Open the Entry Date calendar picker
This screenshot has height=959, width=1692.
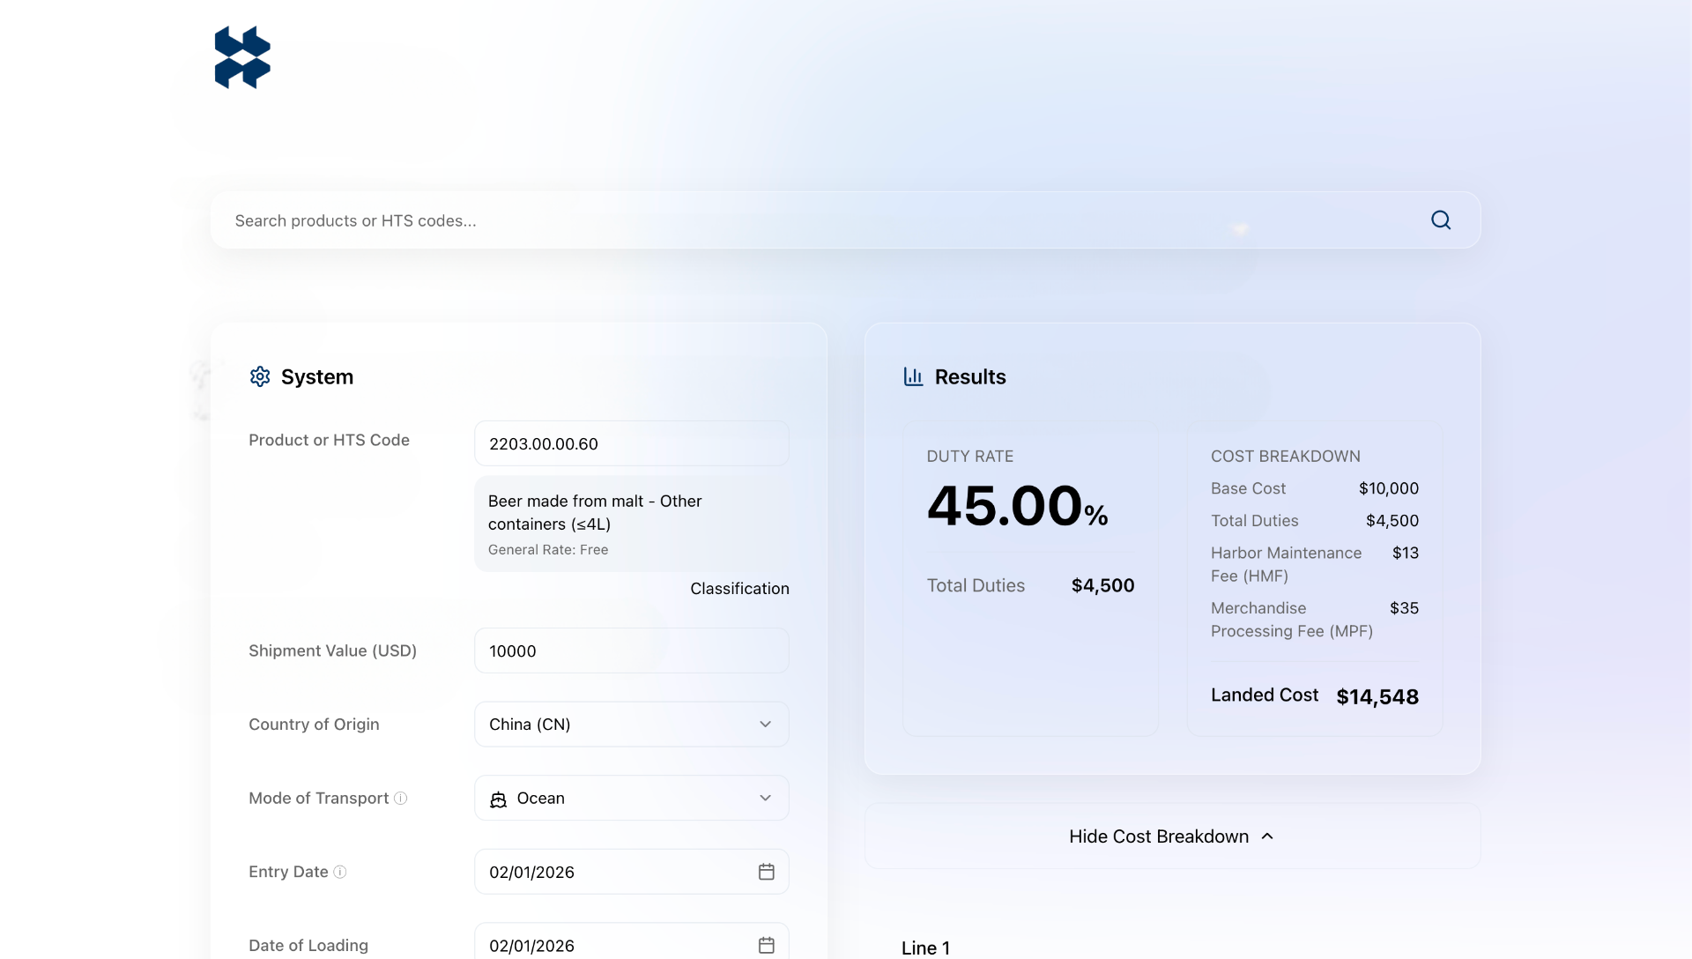[x=766, y=872]
